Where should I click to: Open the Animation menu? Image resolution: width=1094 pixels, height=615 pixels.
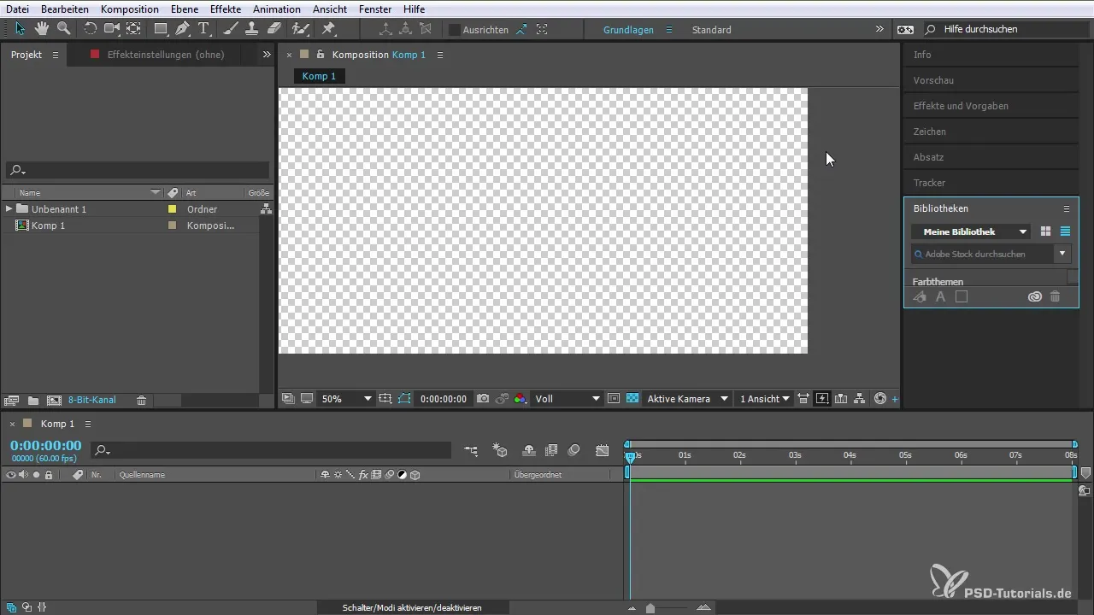coord(277,9)
